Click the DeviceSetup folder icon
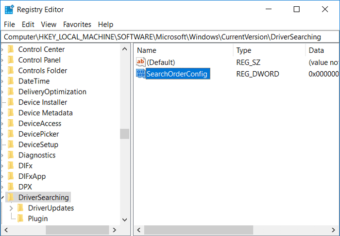Viewport: 340px width, 236px height. [11, 144]
